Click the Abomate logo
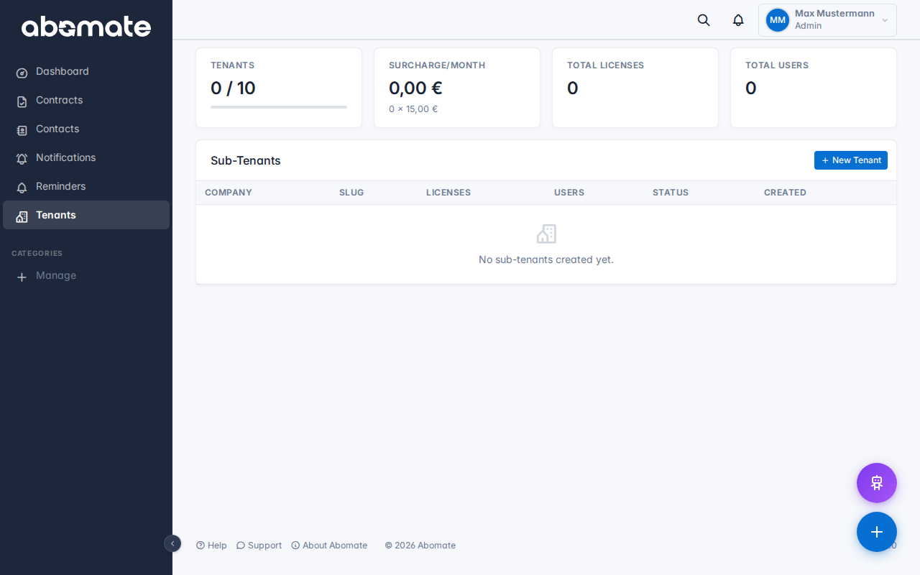Viewport: 920px width, 575px height. pos(86,27)
